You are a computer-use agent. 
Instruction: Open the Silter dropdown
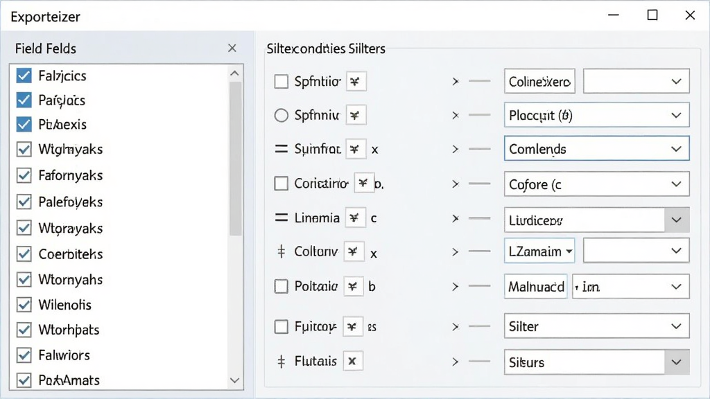(x=597, y=326)
